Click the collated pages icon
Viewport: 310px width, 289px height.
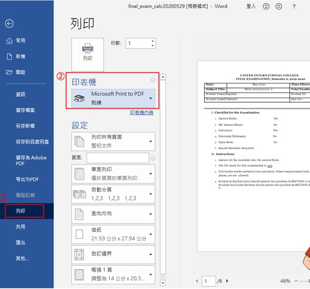pos(80,194)
